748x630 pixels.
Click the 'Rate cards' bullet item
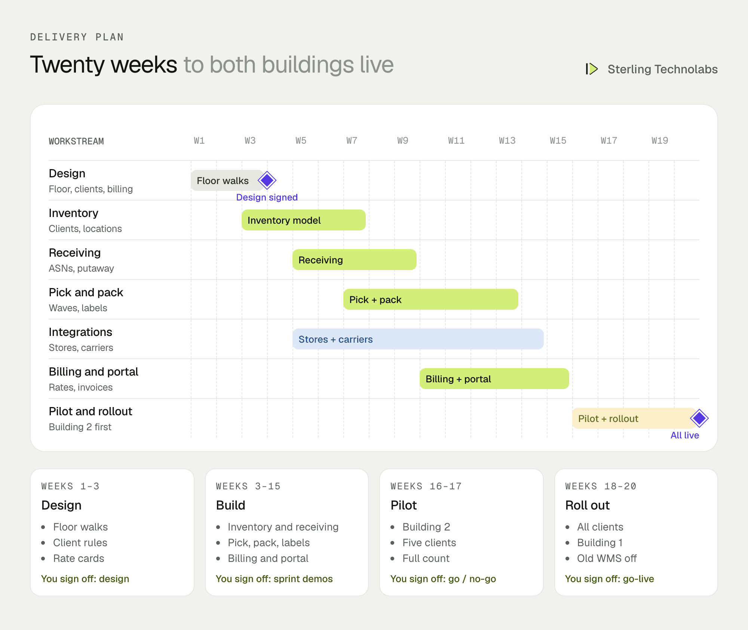click(79, 559)
